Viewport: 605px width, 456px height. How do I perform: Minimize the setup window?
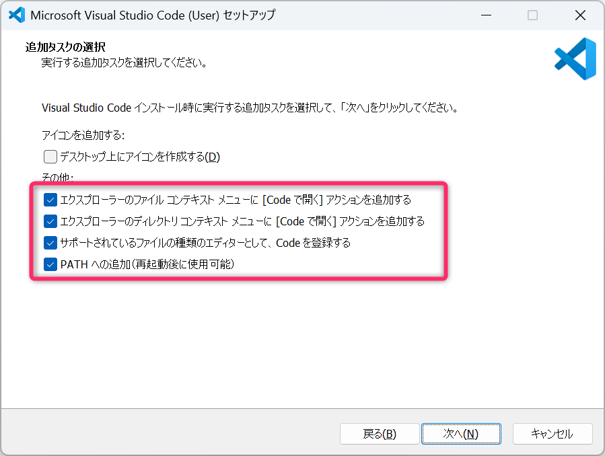(485, 15)
